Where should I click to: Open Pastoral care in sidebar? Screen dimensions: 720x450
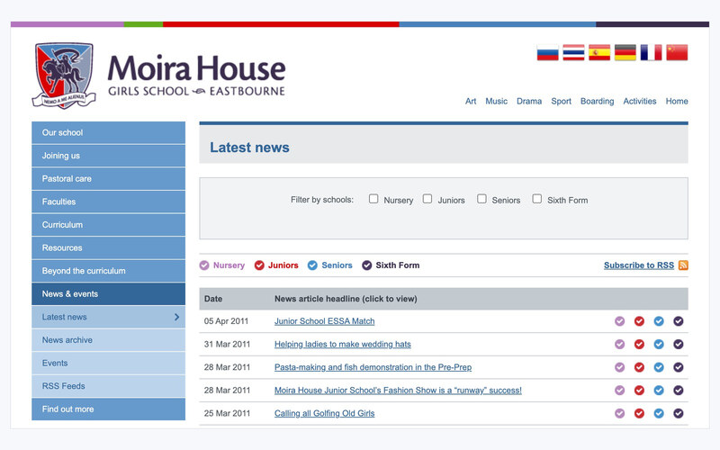coord(108,178)
